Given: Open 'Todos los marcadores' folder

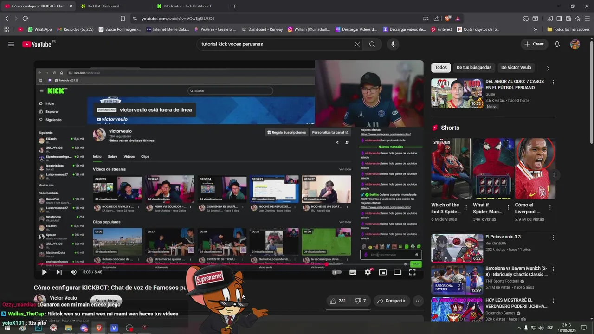Looking at the screenshot, I should pyautogui.click(x=568, y=29).
